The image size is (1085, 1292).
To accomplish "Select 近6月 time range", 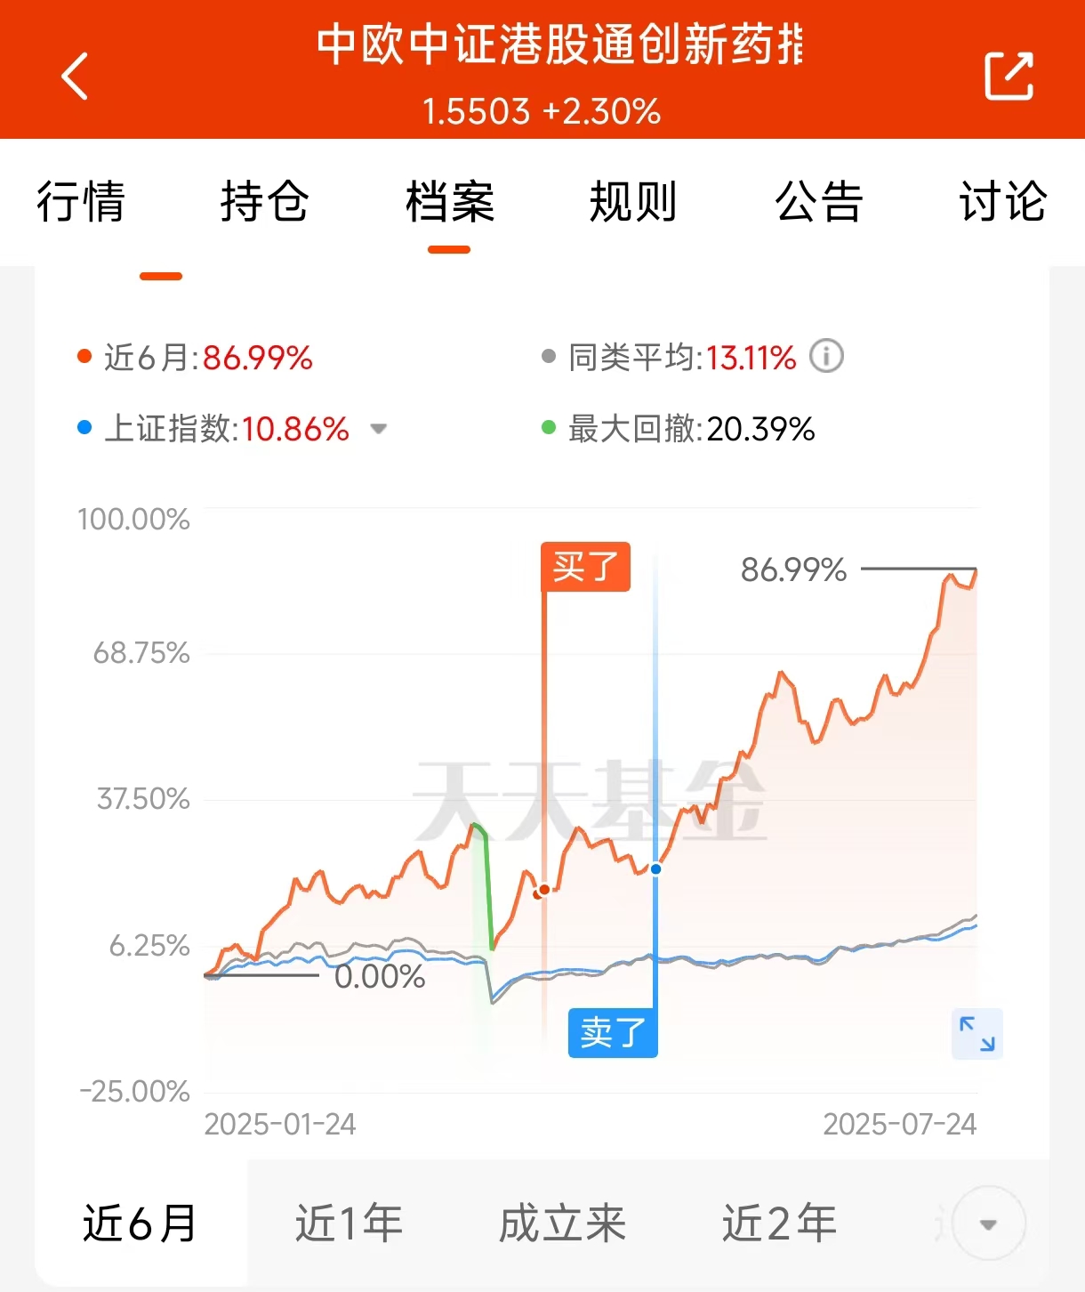I will click(141, 1223).
